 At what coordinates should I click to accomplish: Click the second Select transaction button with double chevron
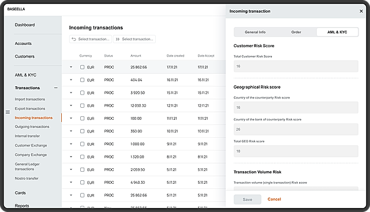[134, 39]
